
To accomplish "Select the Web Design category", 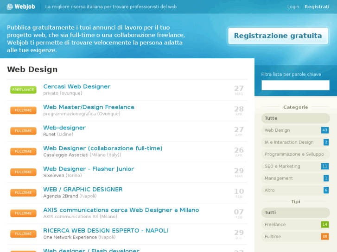I will click(x=296, y=130).
